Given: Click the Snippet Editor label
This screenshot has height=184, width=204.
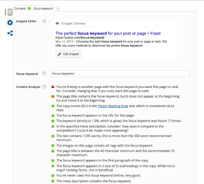Looking at the screenshot, I should (26, 21).
